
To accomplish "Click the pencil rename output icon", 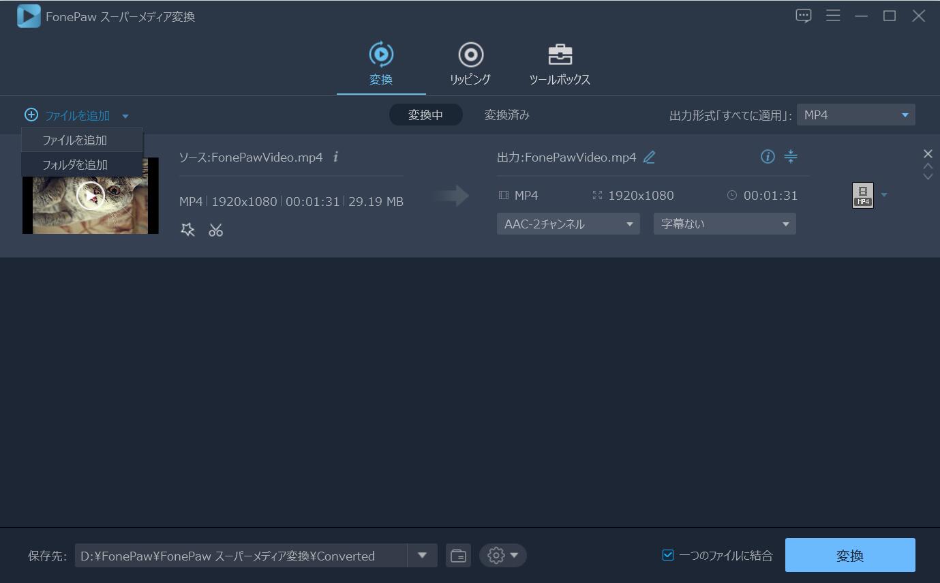I will (x=649, y=158).
